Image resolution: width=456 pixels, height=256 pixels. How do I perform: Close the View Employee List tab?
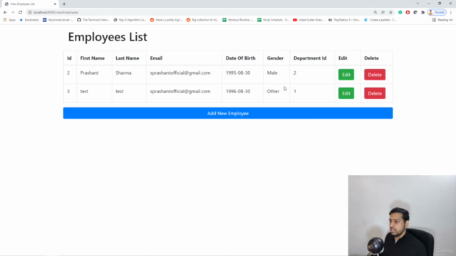[55, 4]
